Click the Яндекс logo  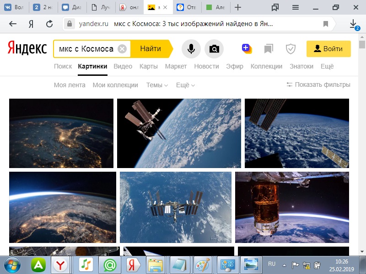coord(27,48)
